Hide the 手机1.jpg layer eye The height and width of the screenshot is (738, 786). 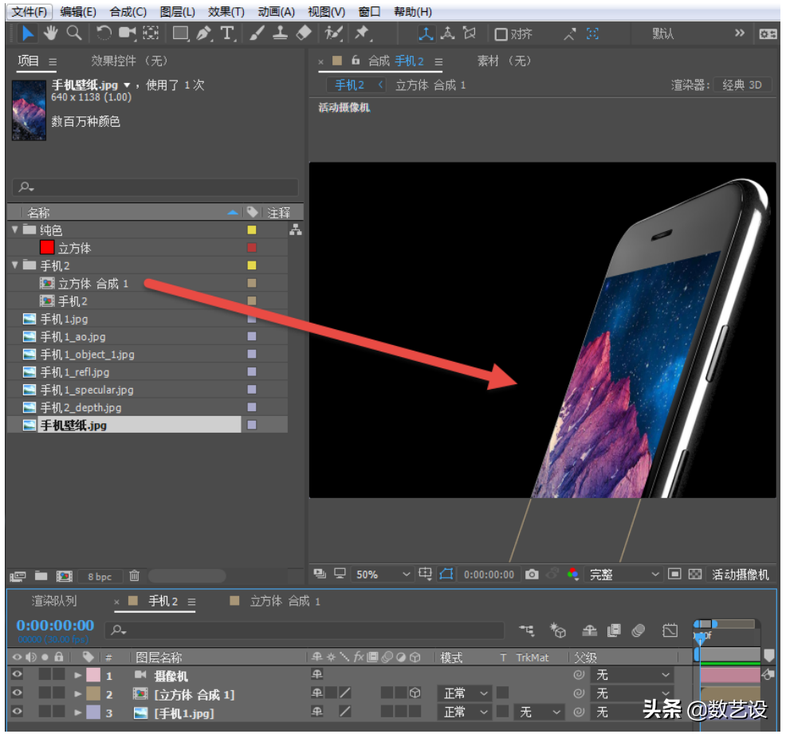pyautogui.click(x=17, y=712)
